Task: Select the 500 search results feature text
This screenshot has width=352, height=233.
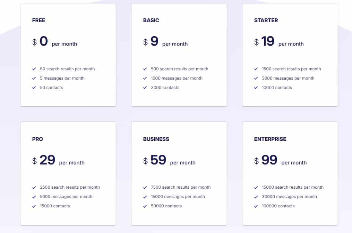Action: [180, 69]
